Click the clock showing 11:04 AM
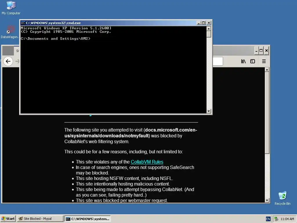The image size is (297, 223). click(x=287, y=219)
